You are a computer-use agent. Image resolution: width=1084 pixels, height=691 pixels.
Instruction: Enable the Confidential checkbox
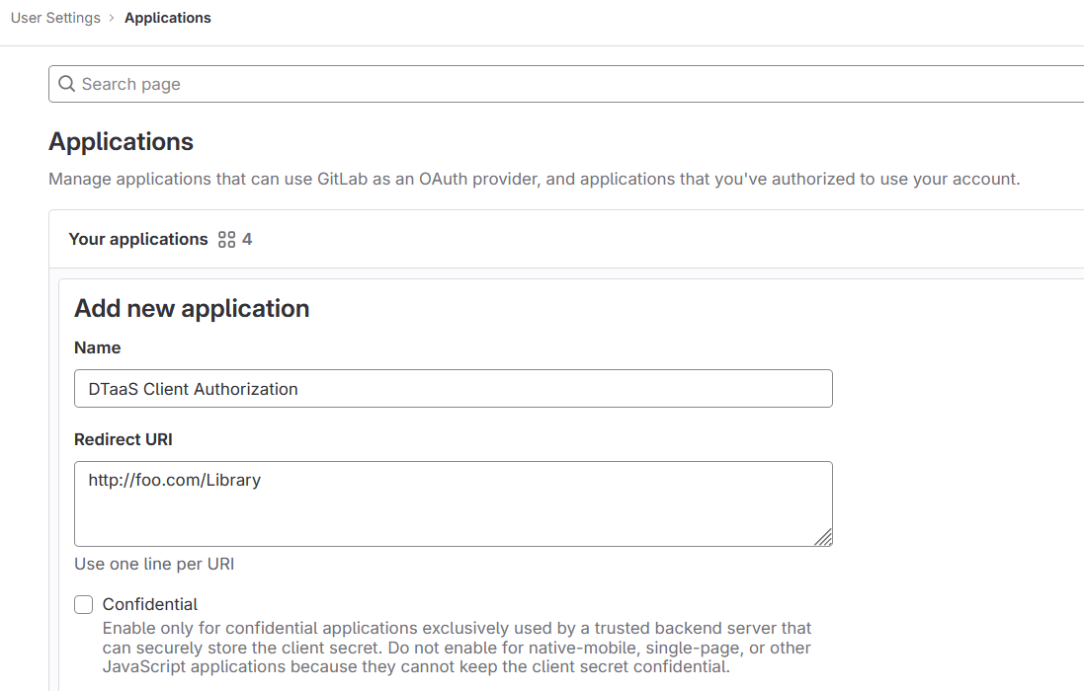(x=83, y=604)
